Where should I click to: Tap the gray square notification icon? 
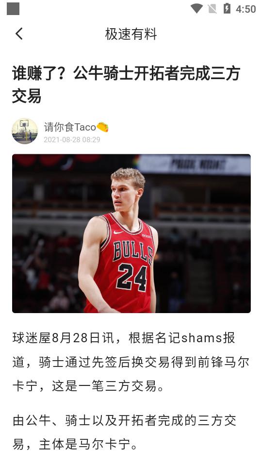[13, 9]
